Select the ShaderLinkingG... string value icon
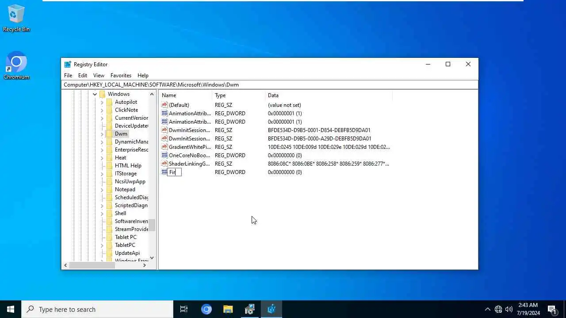Screen dimensions: 566x318 (164, 164)
